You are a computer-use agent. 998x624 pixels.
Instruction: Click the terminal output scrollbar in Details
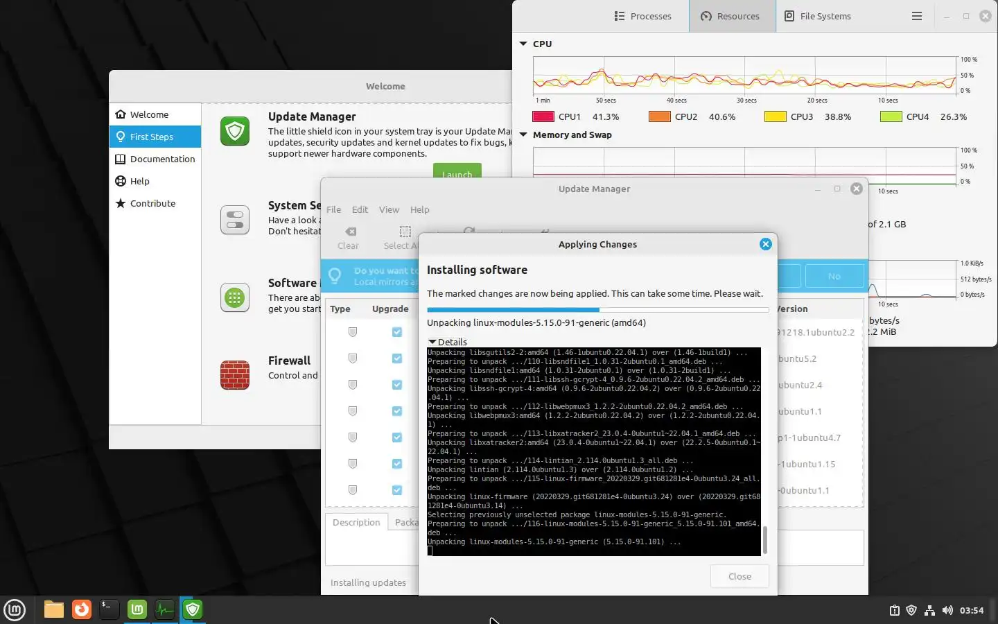click(765, 540)
